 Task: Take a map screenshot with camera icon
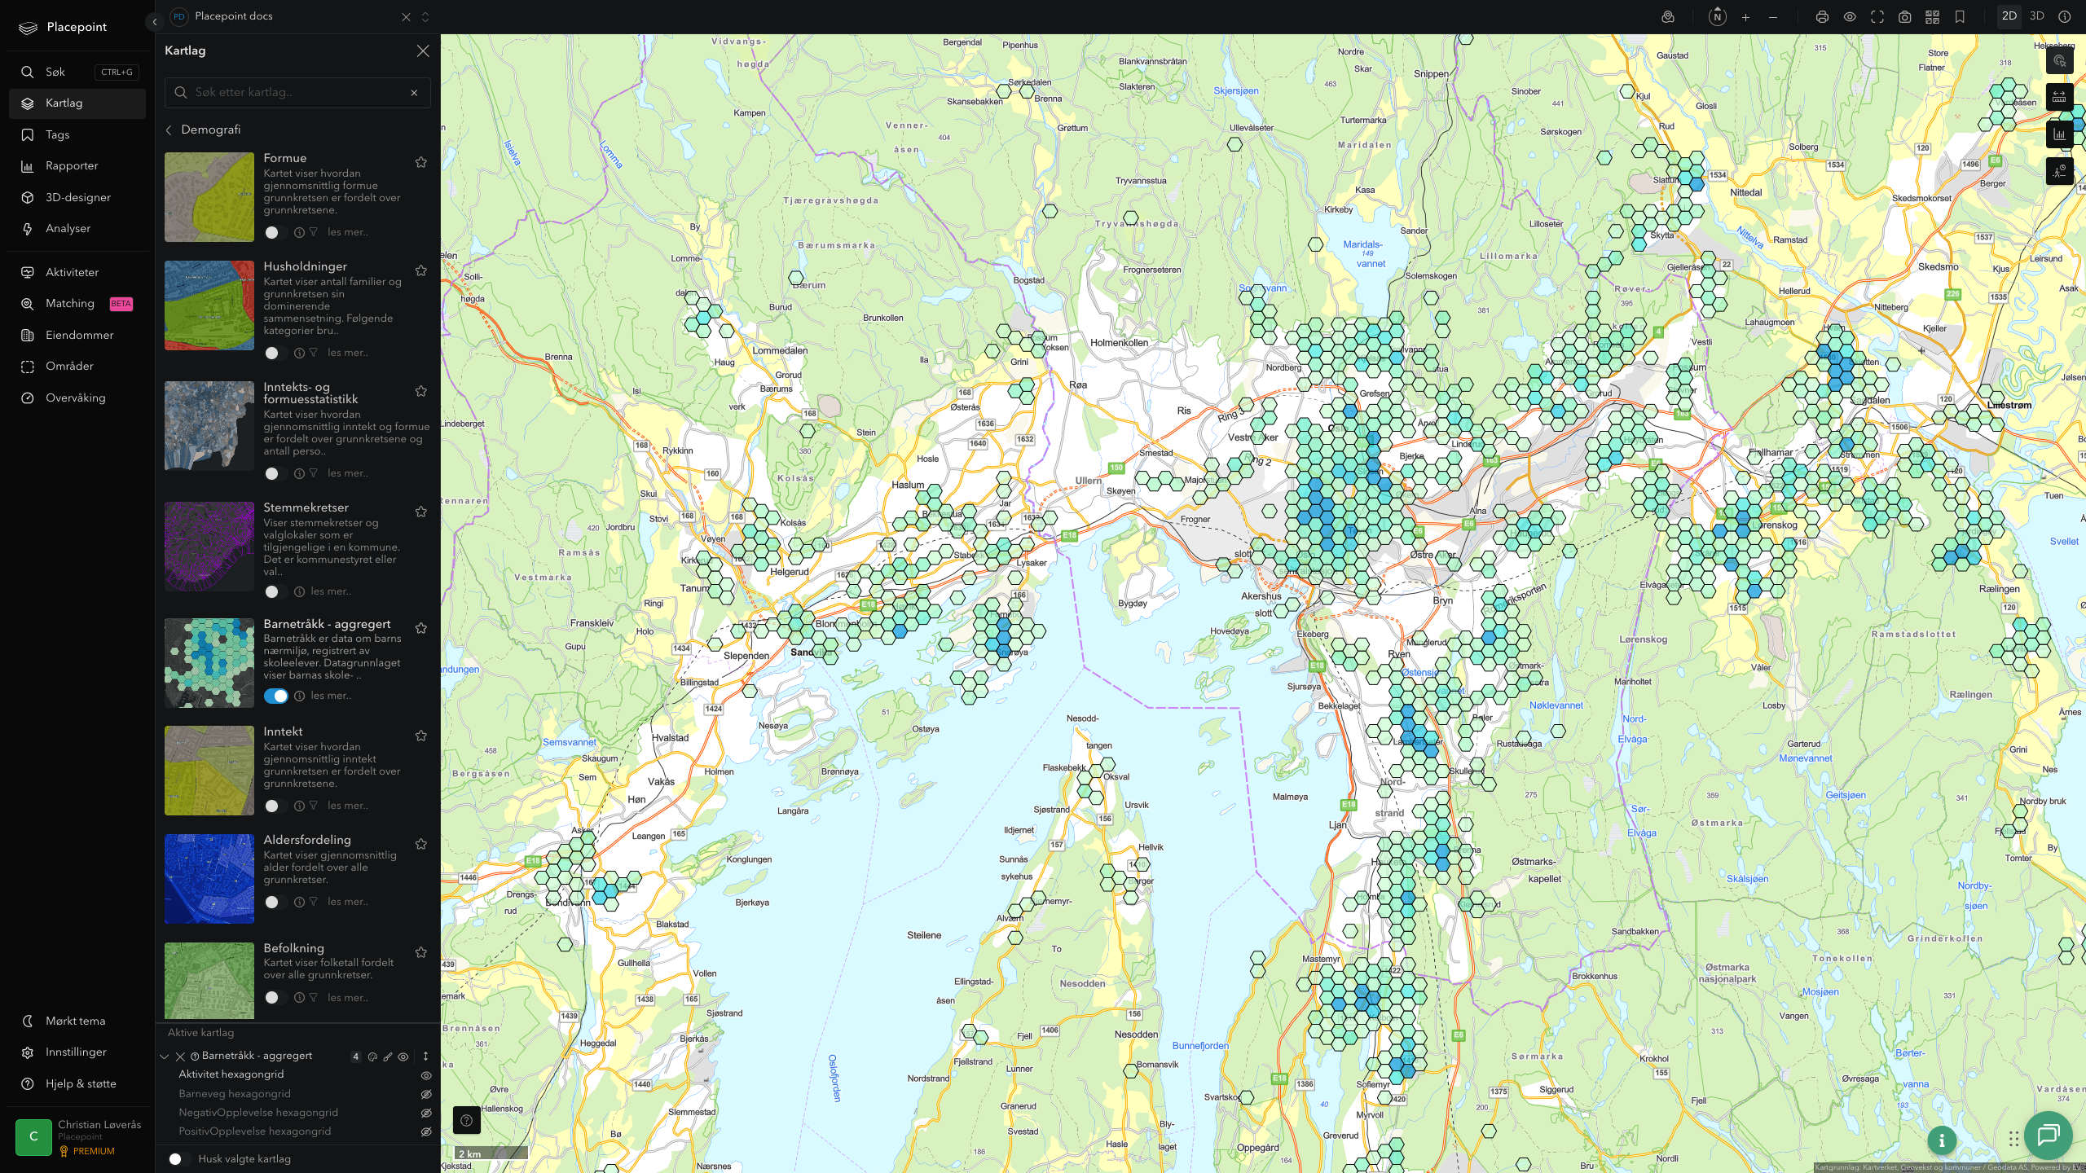coord(1905,17)
